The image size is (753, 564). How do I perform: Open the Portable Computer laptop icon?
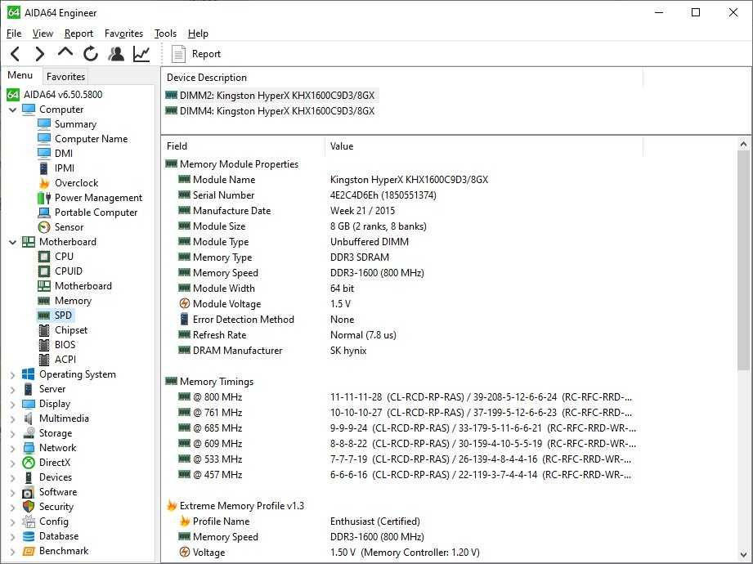click(x=44, y=213)
